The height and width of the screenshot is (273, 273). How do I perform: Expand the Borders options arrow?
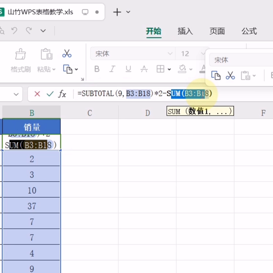(x=169, y=69)
